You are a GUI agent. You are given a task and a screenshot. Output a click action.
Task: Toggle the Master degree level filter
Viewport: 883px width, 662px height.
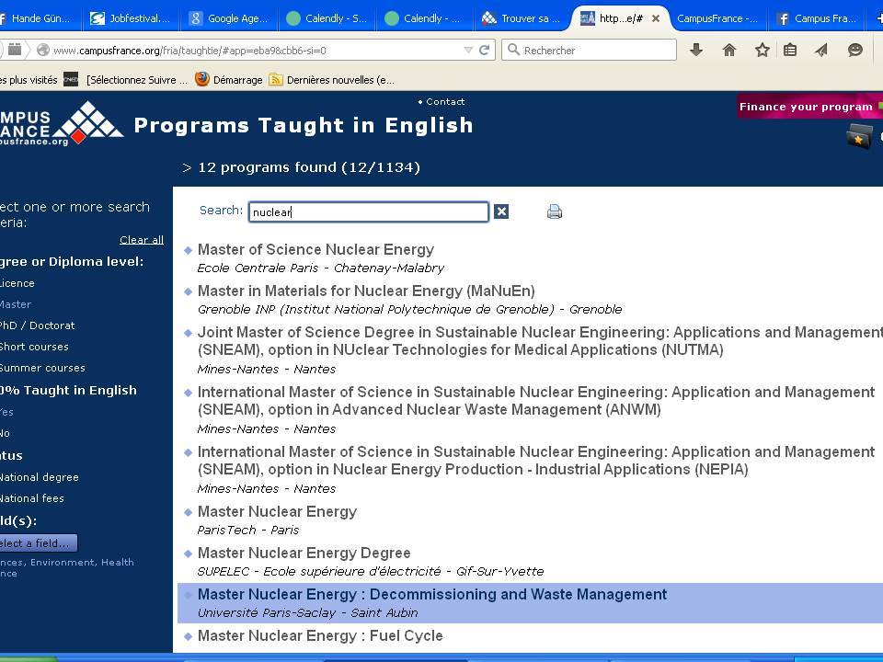coord(16,304)
